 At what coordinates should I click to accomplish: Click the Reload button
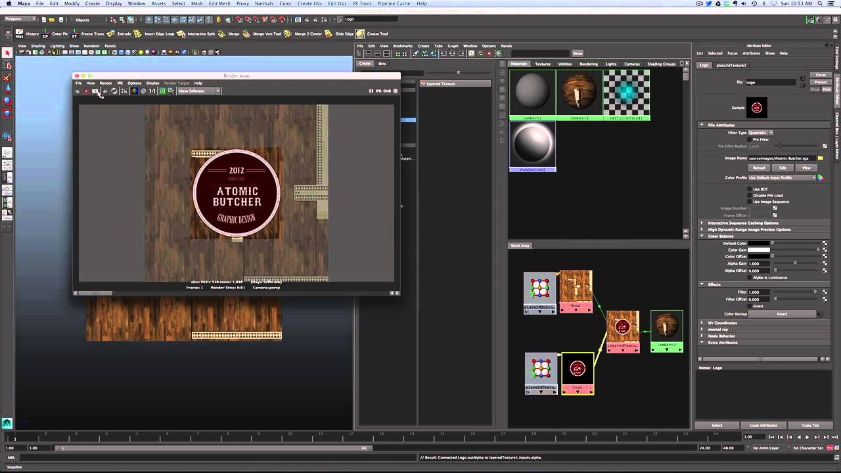coord(759,168)
